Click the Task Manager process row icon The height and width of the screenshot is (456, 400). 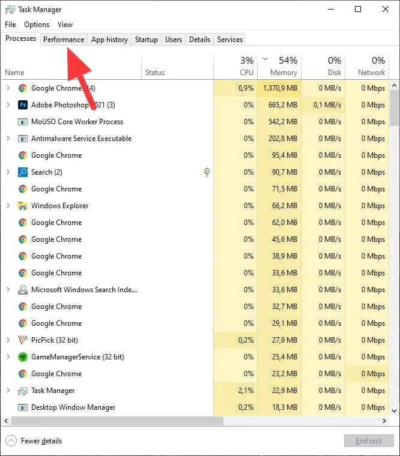point(23,391)
